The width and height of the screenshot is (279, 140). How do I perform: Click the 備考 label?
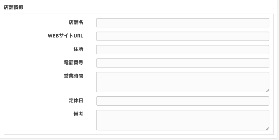[x=78, y=114]
